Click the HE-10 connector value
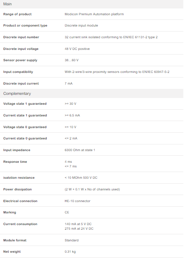This screenshot has width=184, height=258. 77,201
